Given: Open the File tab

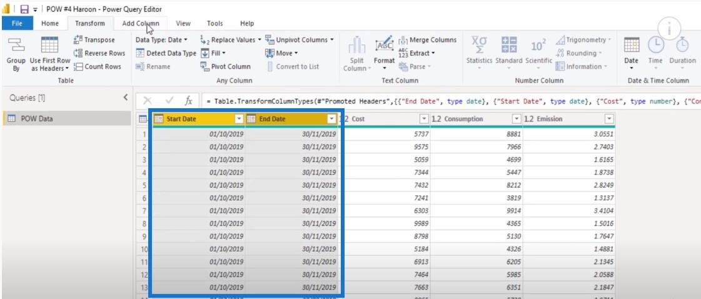Looking at the screenshot, I should (17, 23).
